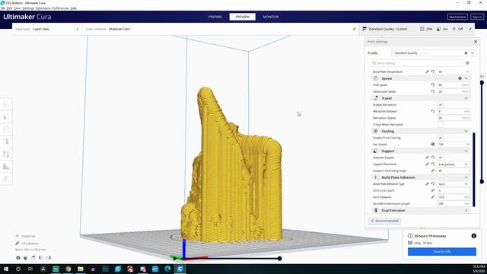487x274 pixels.
Task: Open the Support Placement Everywhere dropdown
Action: (454, 164)
